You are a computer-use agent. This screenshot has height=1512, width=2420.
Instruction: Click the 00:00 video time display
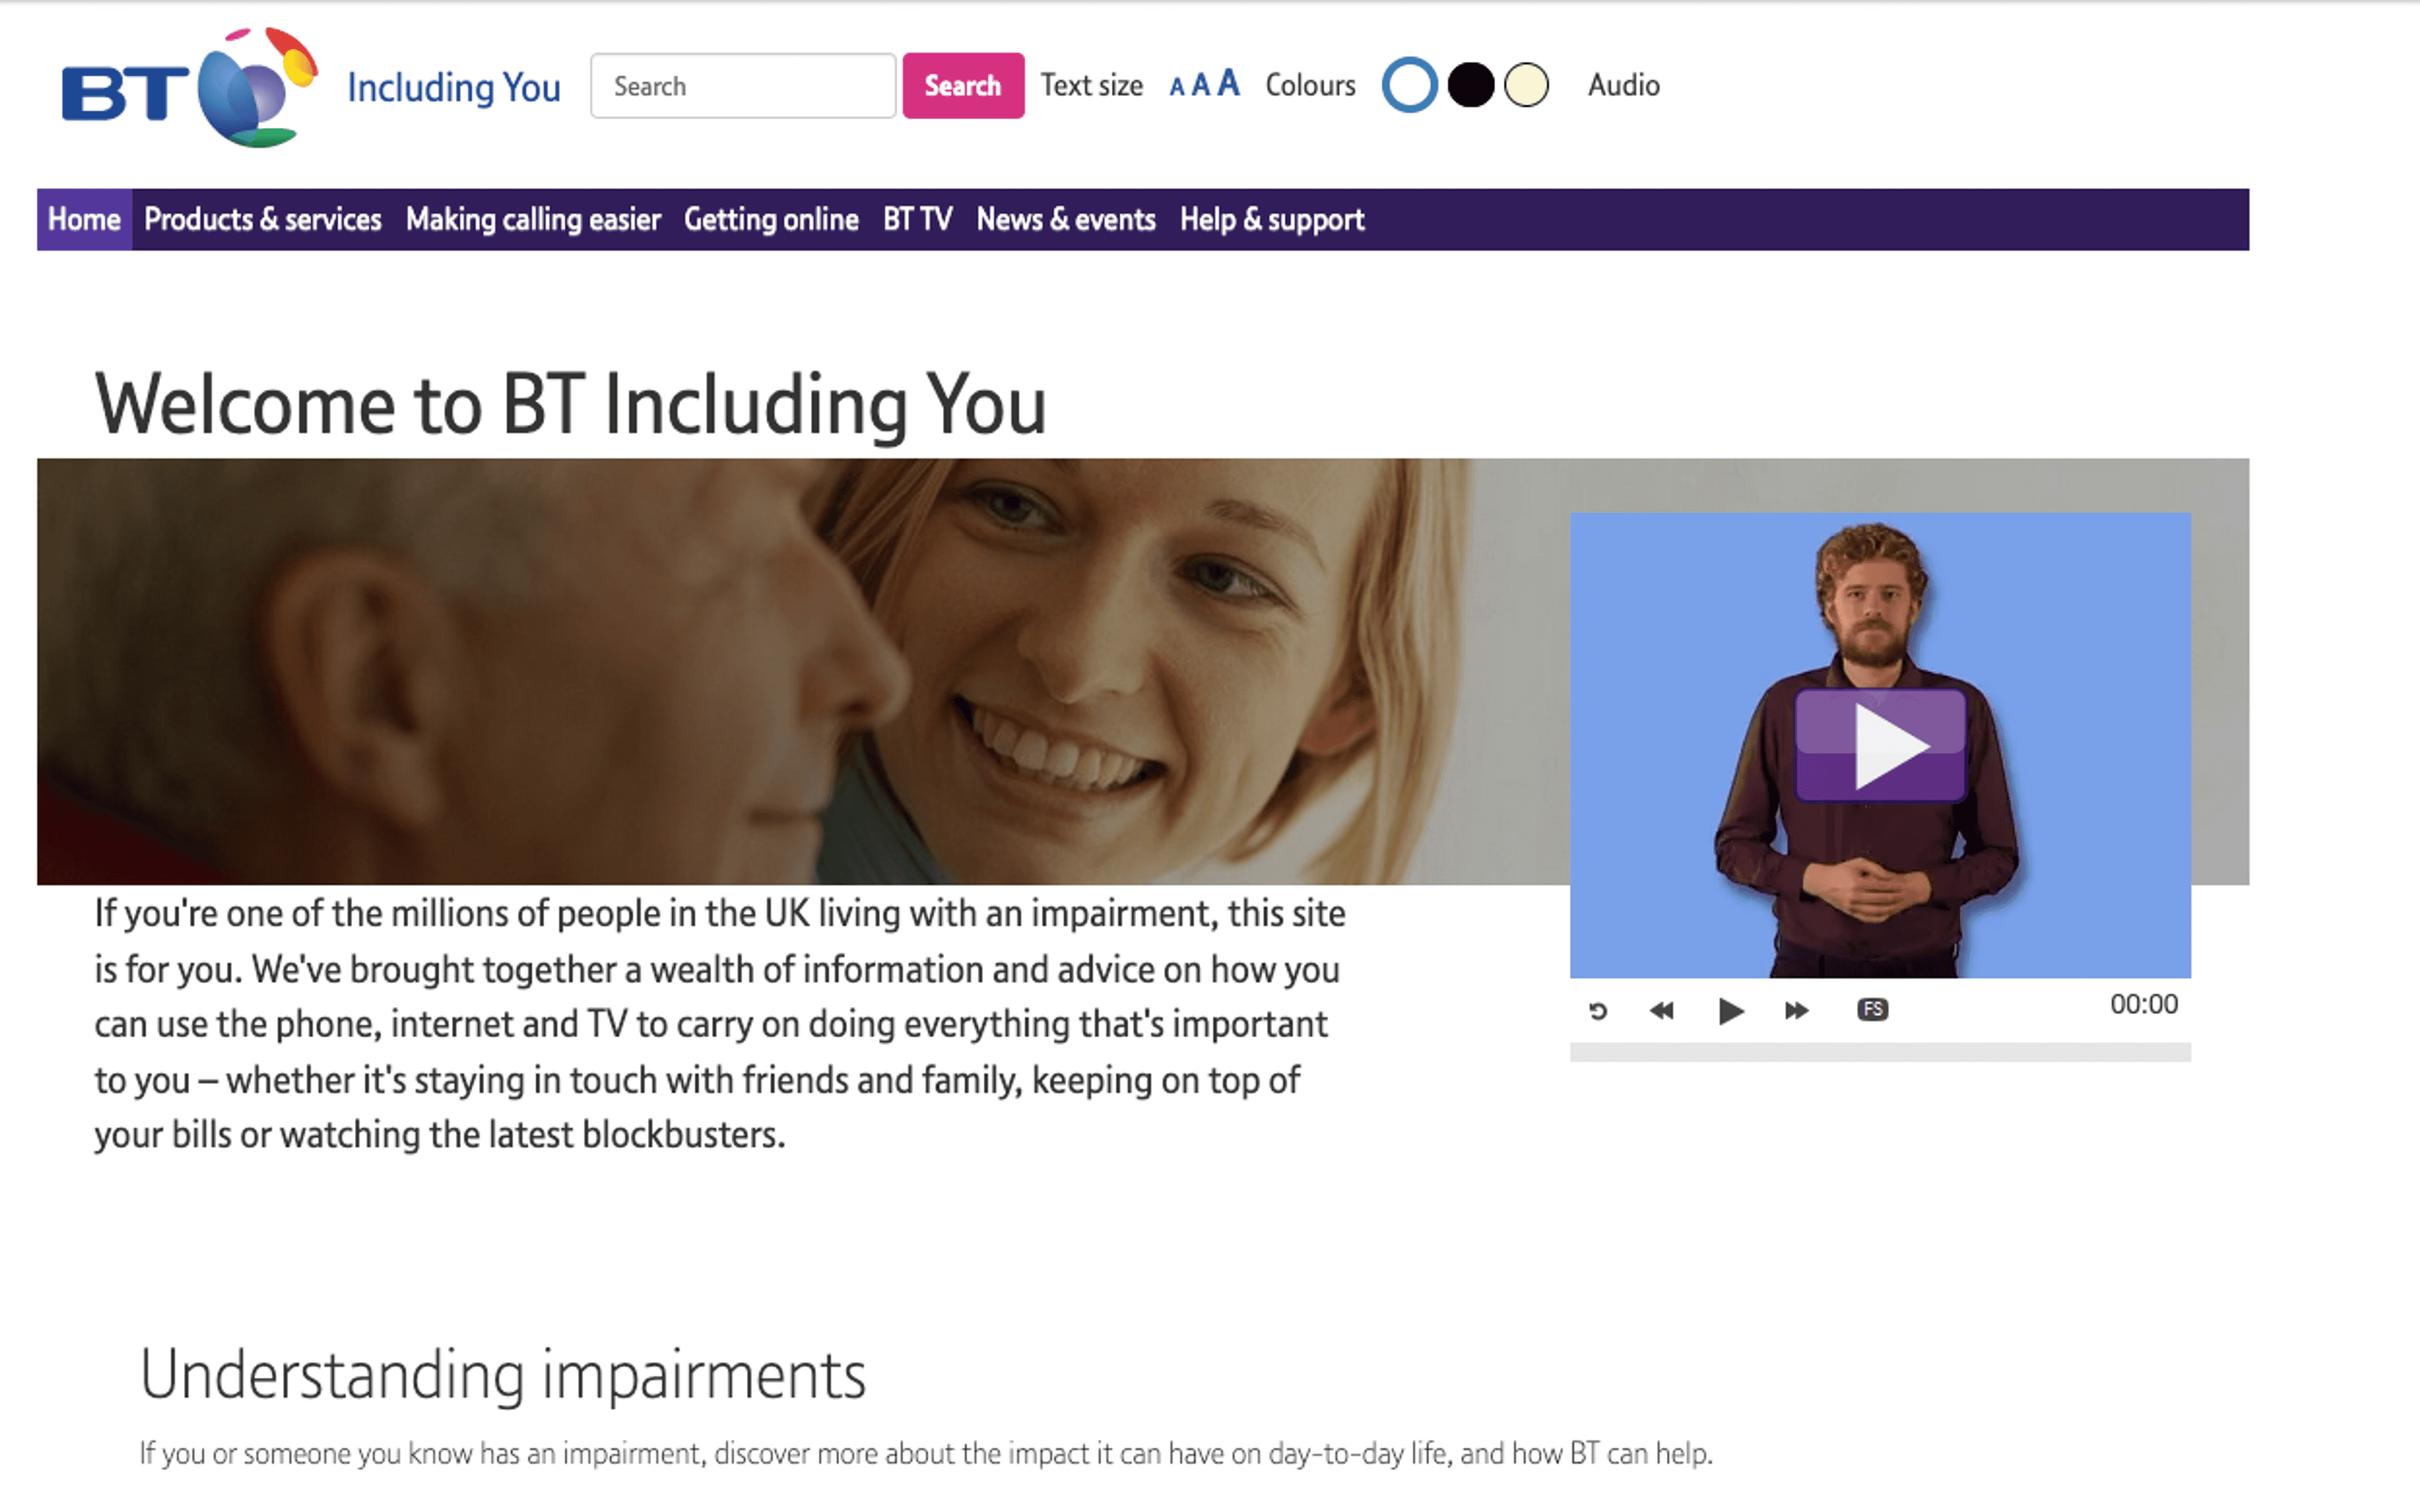[x=2143, y=1004]
